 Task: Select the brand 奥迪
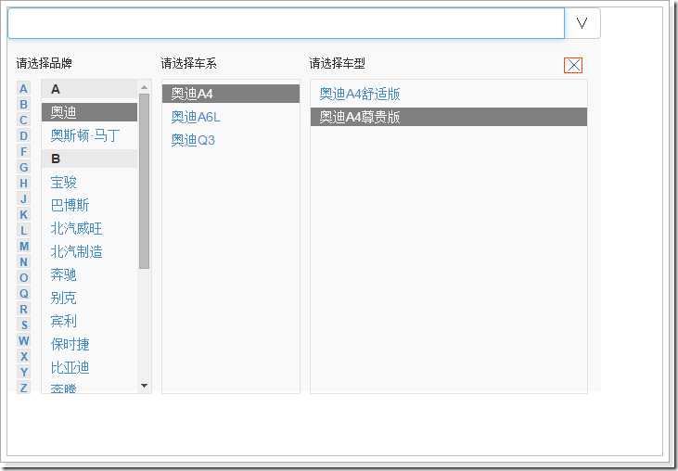click(x=90, y=112)
